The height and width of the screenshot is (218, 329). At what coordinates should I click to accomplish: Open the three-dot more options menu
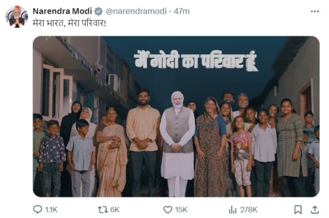[x=314, y=11]
